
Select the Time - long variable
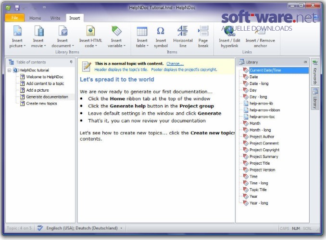pos(259,183)
